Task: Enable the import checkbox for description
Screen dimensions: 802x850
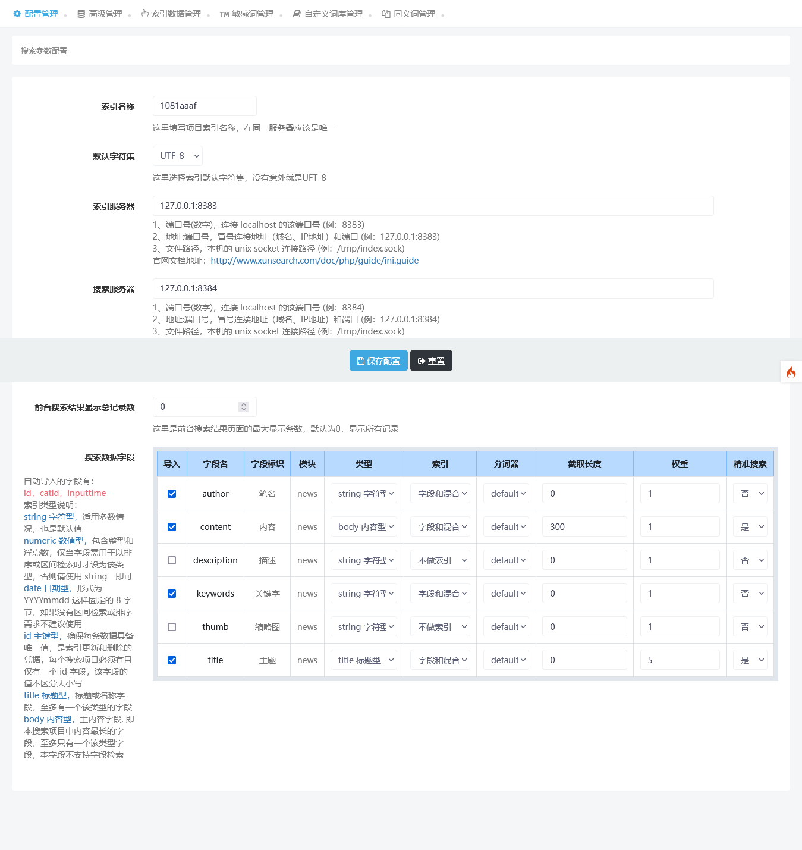Action: click(172, 560)
